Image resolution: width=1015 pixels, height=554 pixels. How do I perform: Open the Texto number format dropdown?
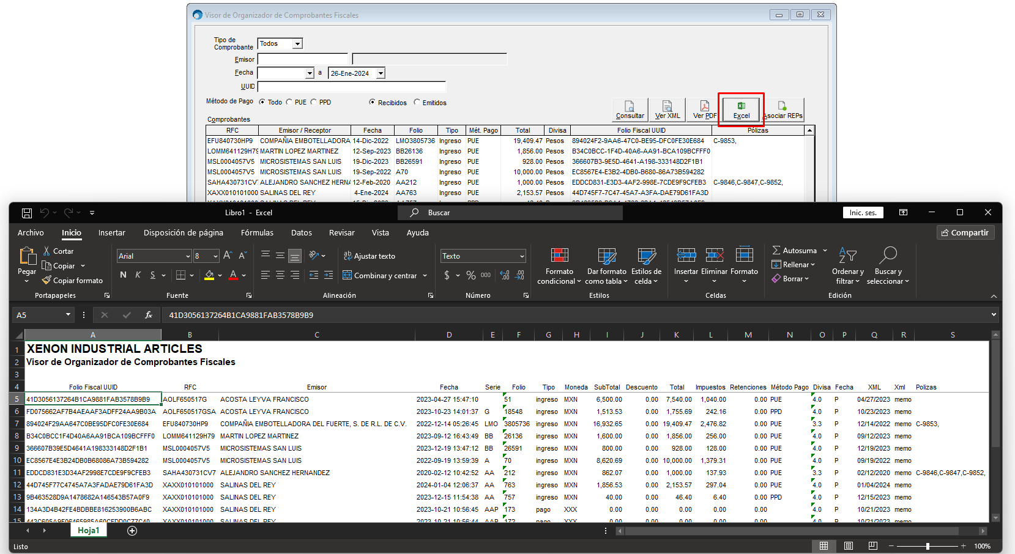(x=522, y=256)
